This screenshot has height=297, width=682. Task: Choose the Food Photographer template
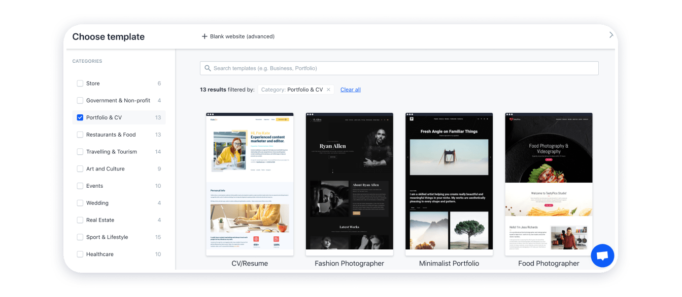[548, 183]
